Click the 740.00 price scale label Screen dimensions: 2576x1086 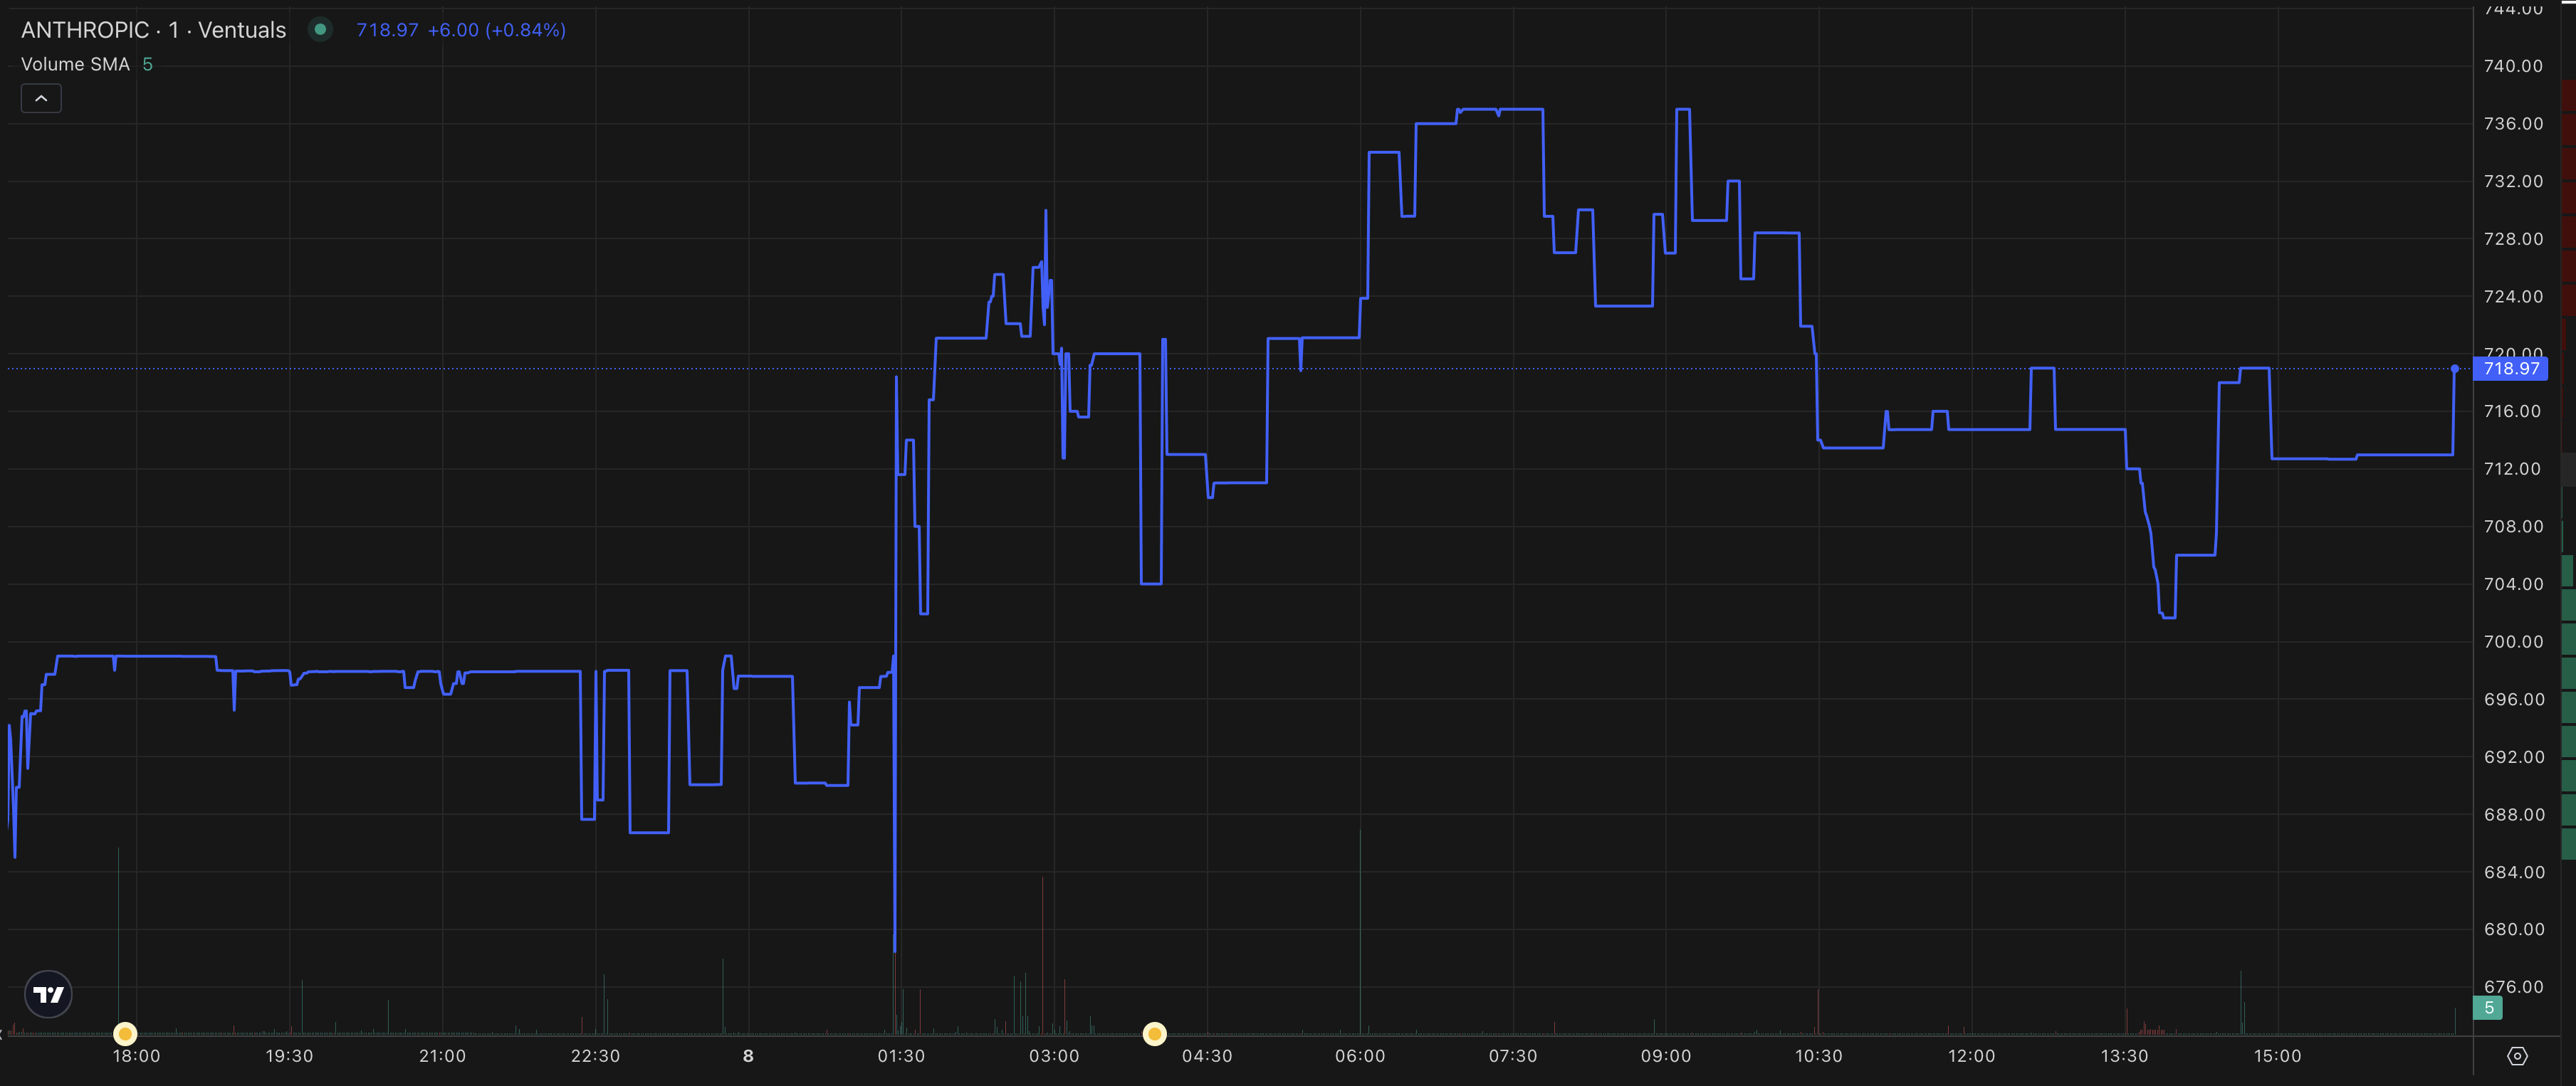[x=2512, y=66]
